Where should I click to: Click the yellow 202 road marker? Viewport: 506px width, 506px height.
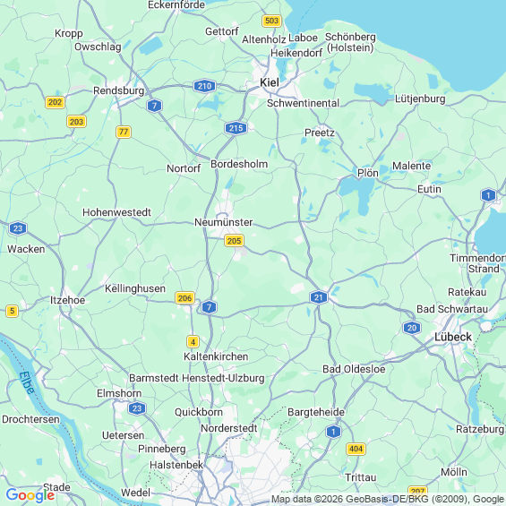(55, 102)
